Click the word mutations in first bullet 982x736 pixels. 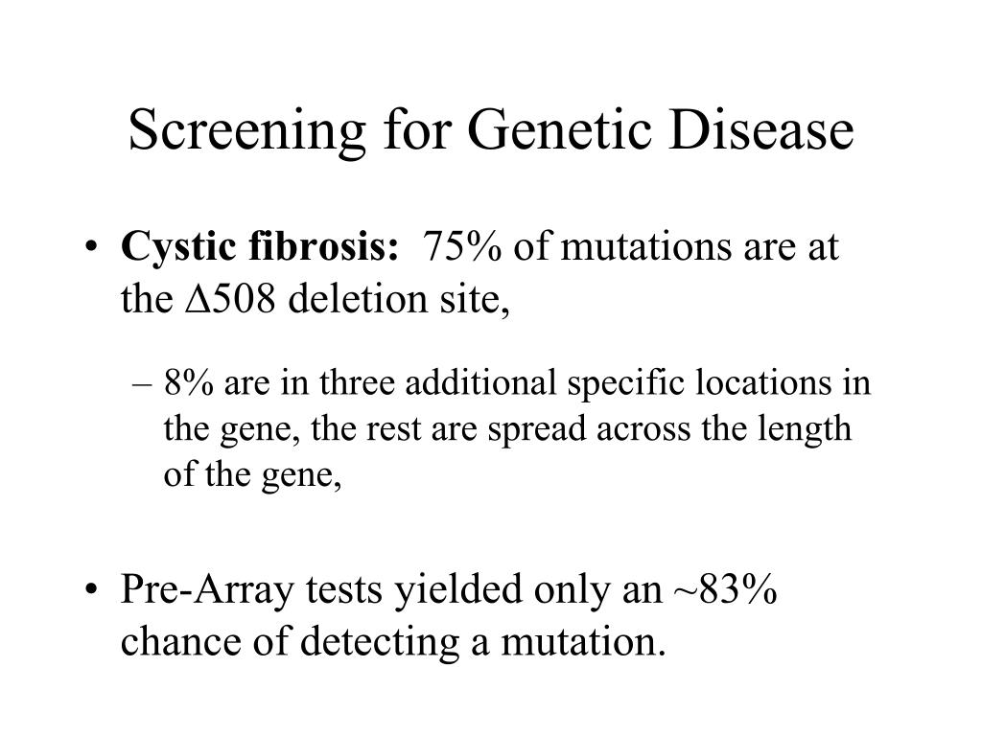[x=645, y=246]
